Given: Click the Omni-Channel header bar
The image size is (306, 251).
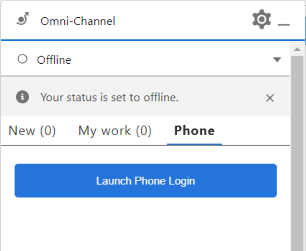Looking at the screenshot, I should (182, 21).
